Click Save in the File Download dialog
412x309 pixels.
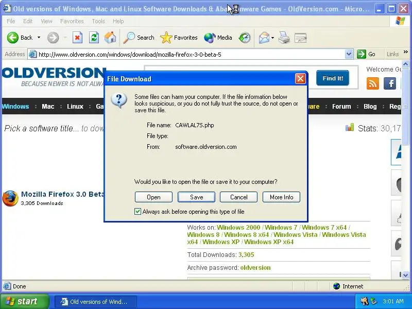pos(197,197)
